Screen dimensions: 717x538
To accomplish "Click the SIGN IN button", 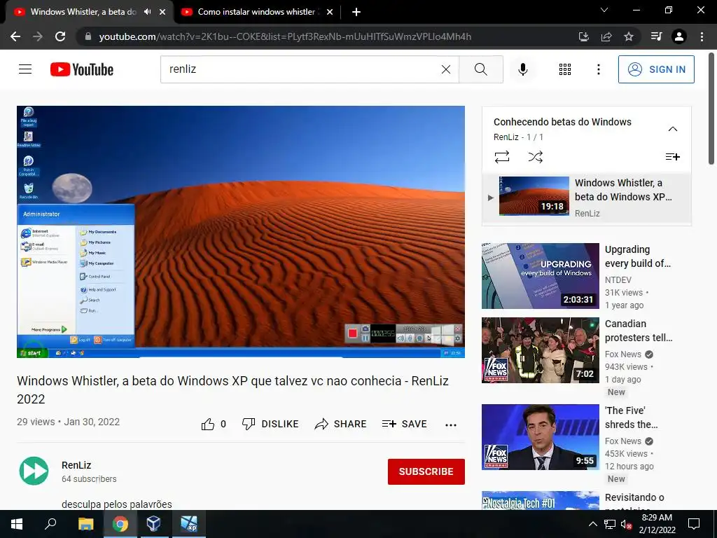I will pos(656,69).
